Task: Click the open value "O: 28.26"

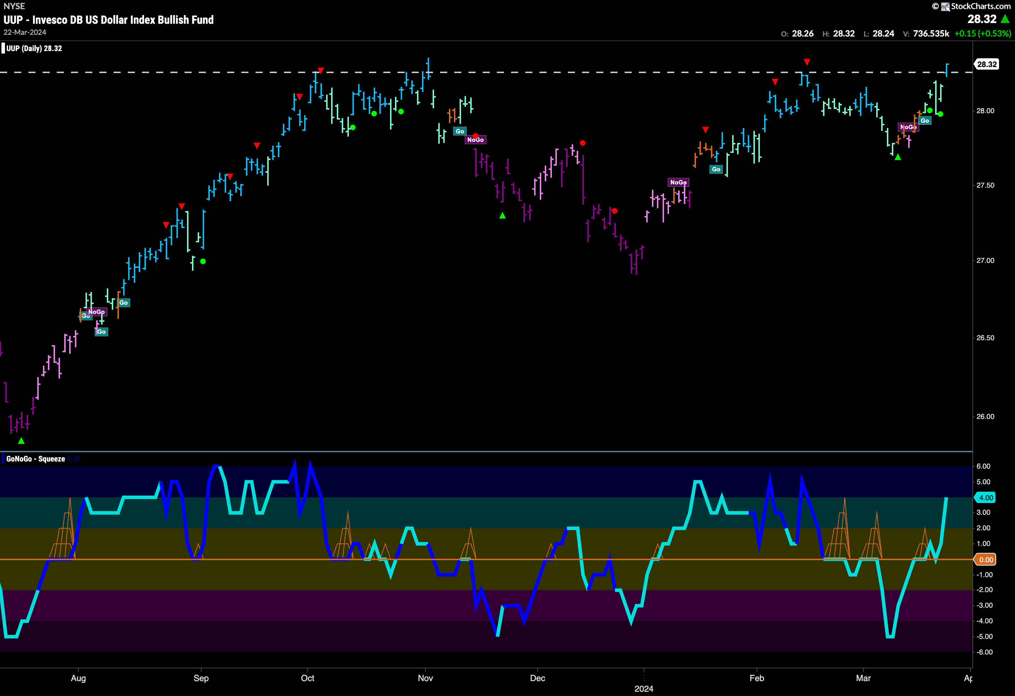Action: coord(797,34)
